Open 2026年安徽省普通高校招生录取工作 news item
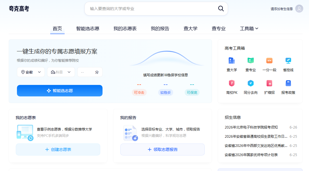This screenshot has width=309, height=171. (x=256, y=136)
